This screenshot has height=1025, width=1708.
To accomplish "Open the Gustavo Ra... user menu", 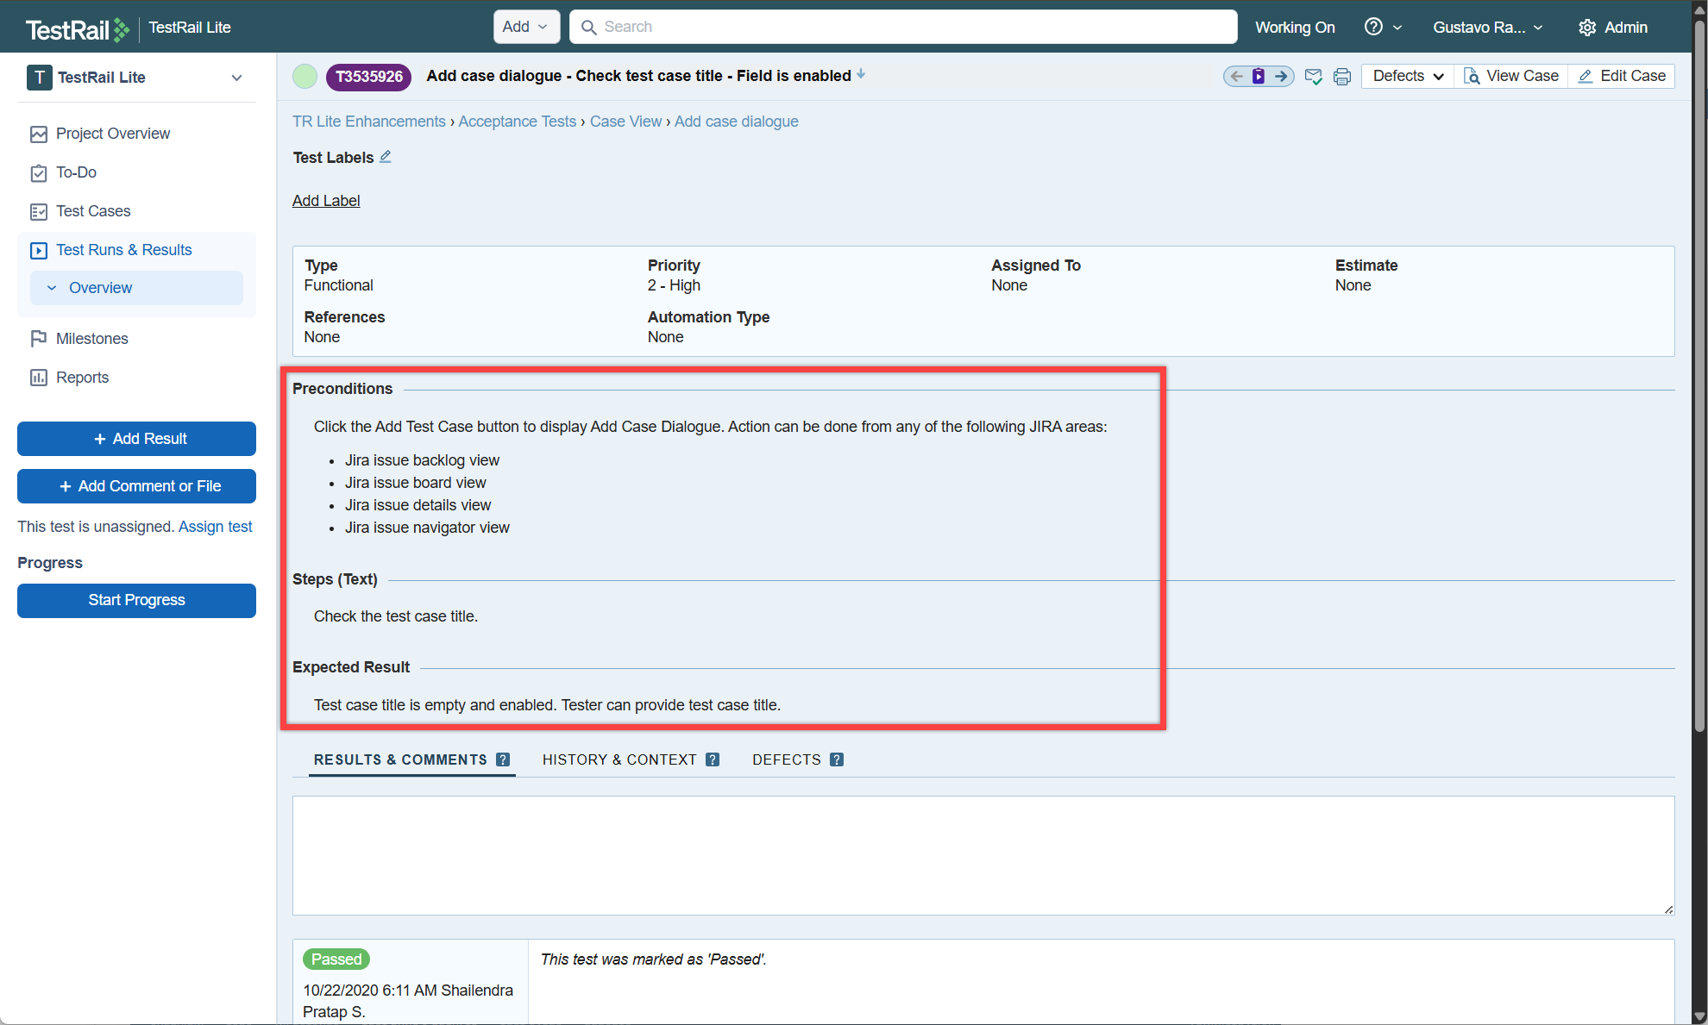I will tap(1487, 28).
